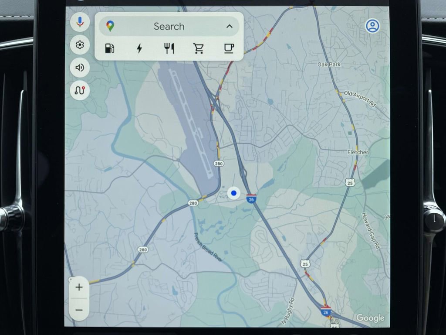The width and height of the screenshot is (446, 335).
Task: Open the route overview button
Action: 80,90
